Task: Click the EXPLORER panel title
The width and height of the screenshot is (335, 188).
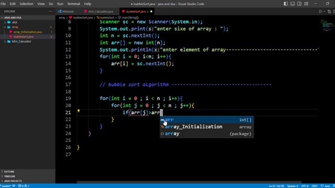Action: coord(9,11)
